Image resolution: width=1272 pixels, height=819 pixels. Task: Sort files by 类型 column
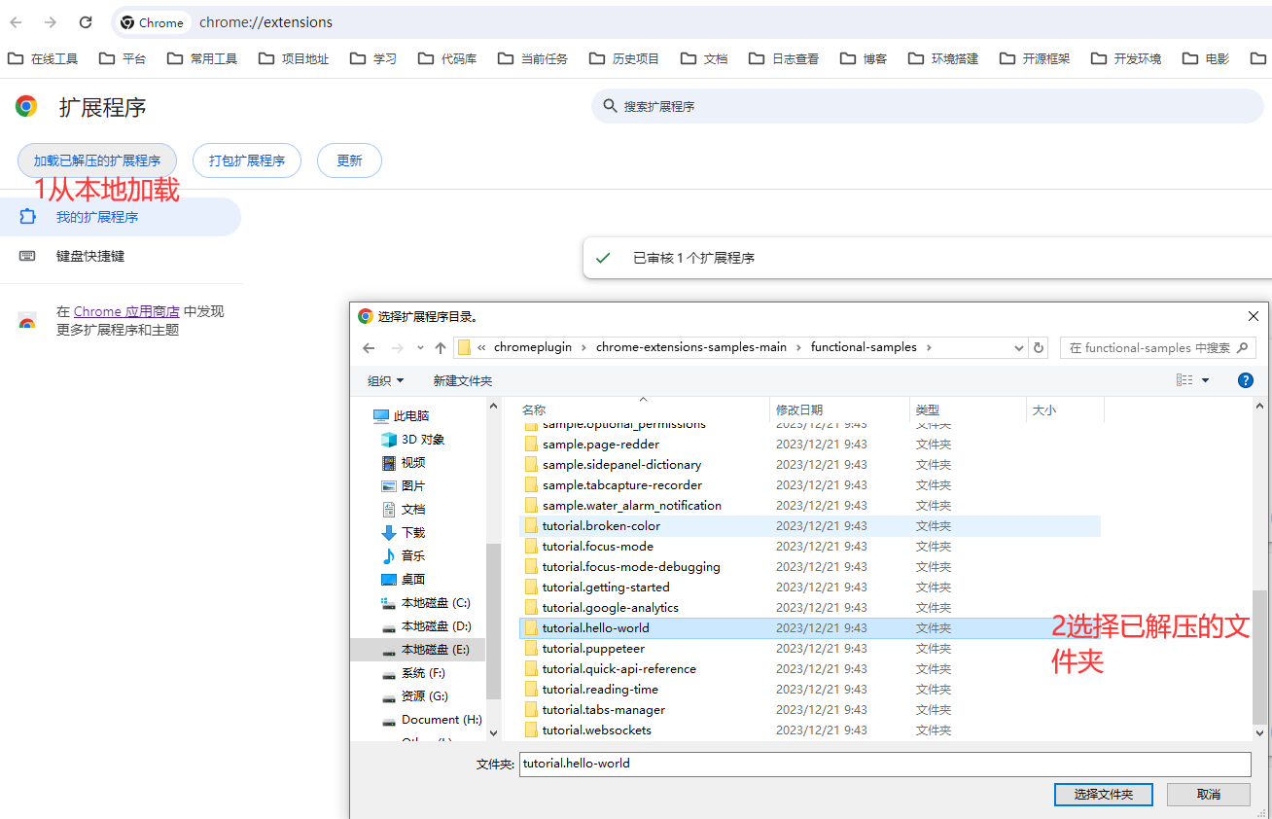[968, 410]
